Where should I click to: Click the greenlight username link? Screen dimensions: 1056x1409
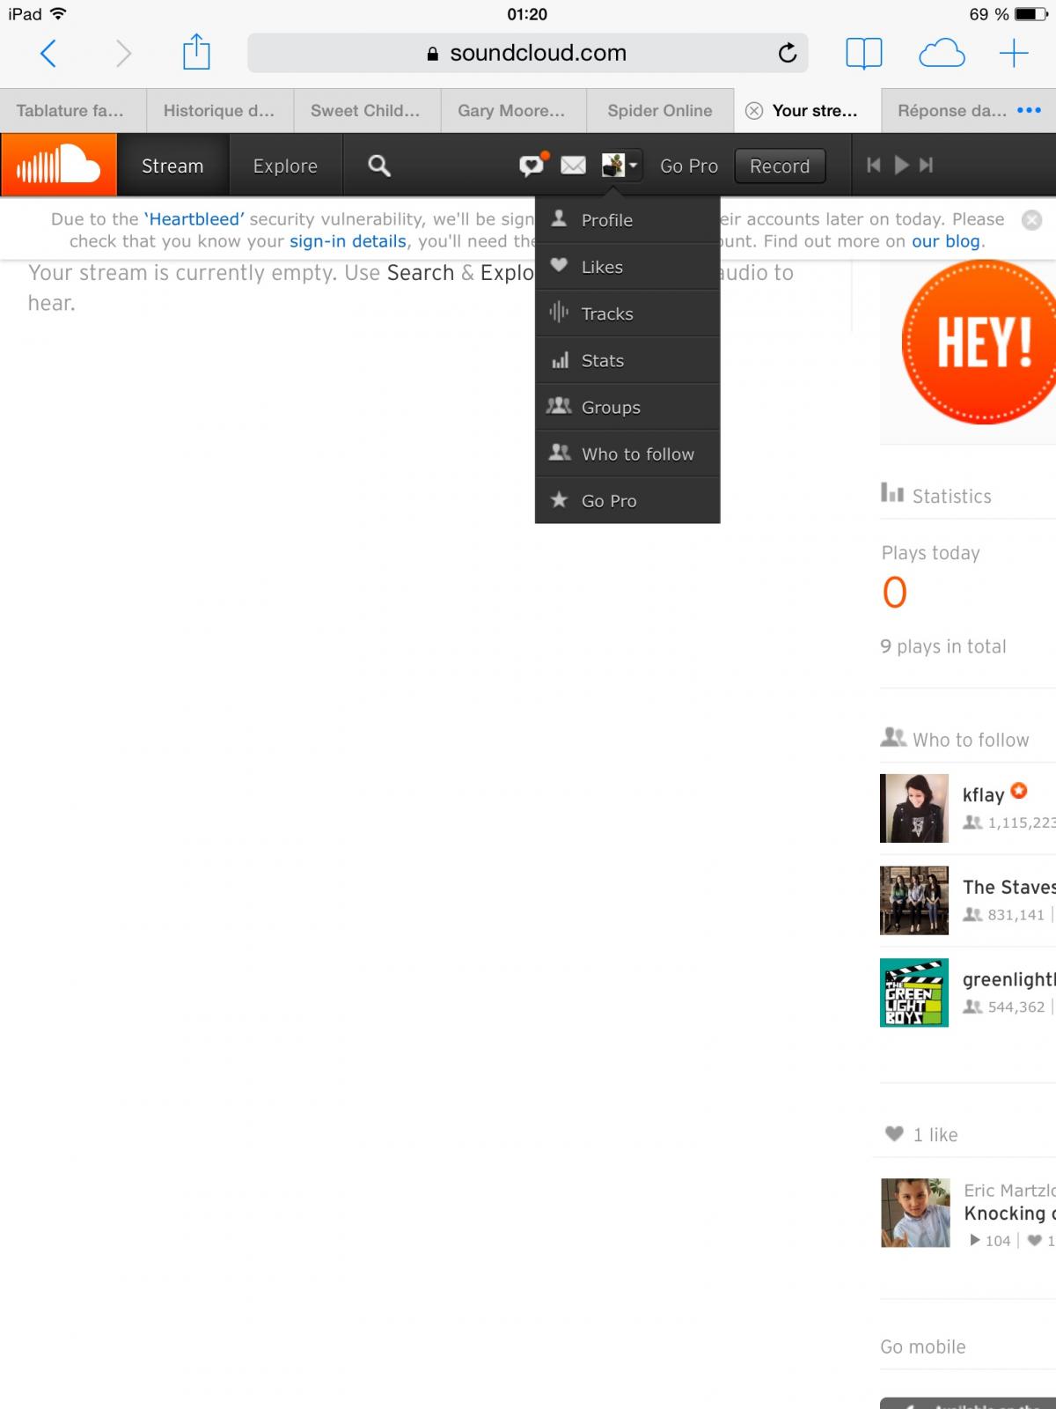1009,979
